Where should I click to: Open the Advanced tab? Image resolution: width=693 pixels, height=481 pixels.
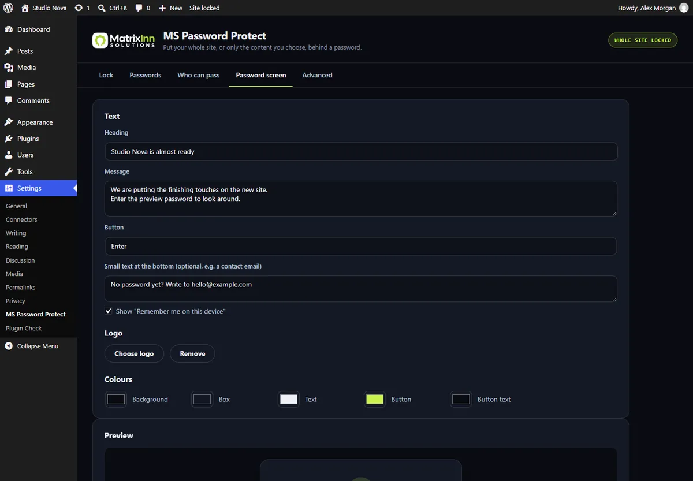(317, 75)
